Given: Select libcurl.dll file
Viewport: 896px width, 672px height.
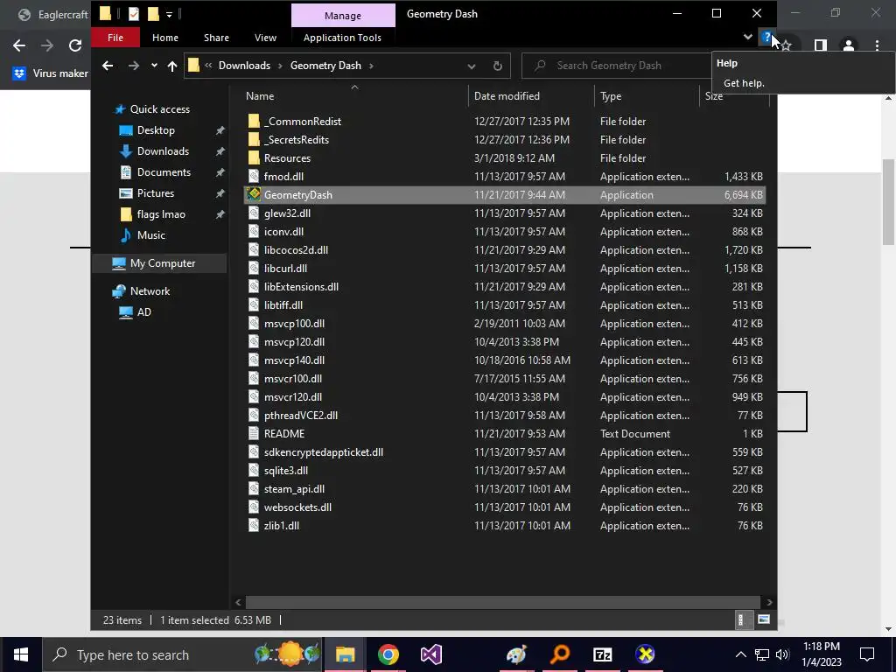Looking at the screenshot, I should tap(285, 268).
